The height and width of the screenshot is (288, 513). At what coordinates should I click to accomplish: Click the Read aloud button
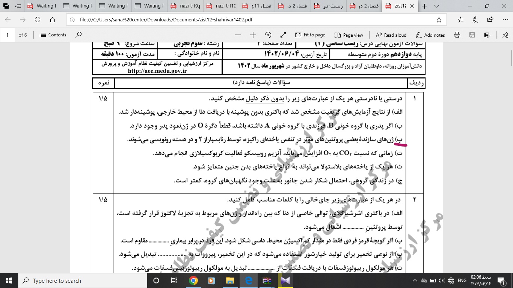(x=391, y=35)
